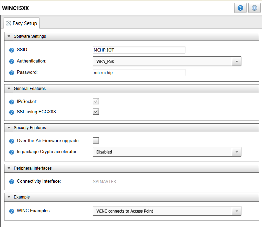
Task: Collapse the Software Settings section
Action: click(9, 36)
